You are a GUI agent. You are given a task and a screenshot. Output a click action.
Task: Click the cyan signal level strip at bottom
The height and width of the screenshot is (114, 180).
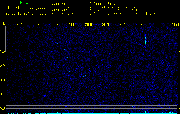point(92,113)
